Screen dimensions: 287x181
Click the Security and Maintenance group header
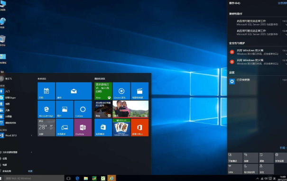[x=237, y=43]
